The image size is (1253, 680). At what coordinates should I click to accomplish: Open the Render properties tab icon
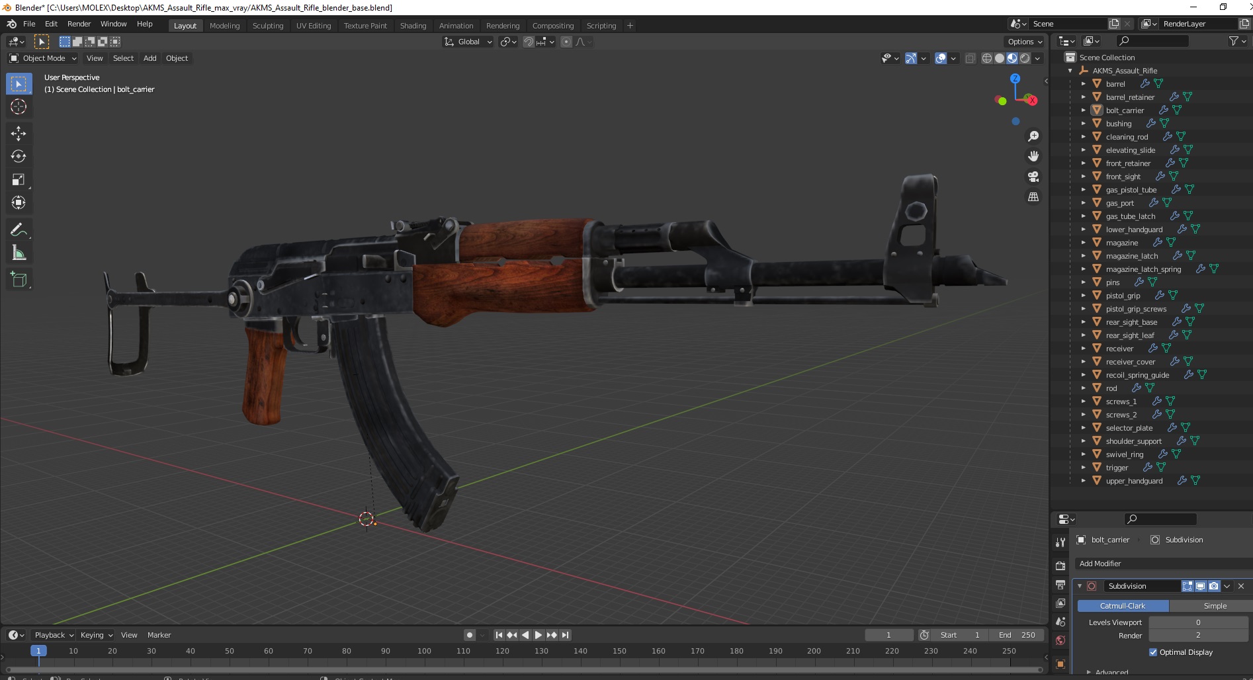(1060, 566)
